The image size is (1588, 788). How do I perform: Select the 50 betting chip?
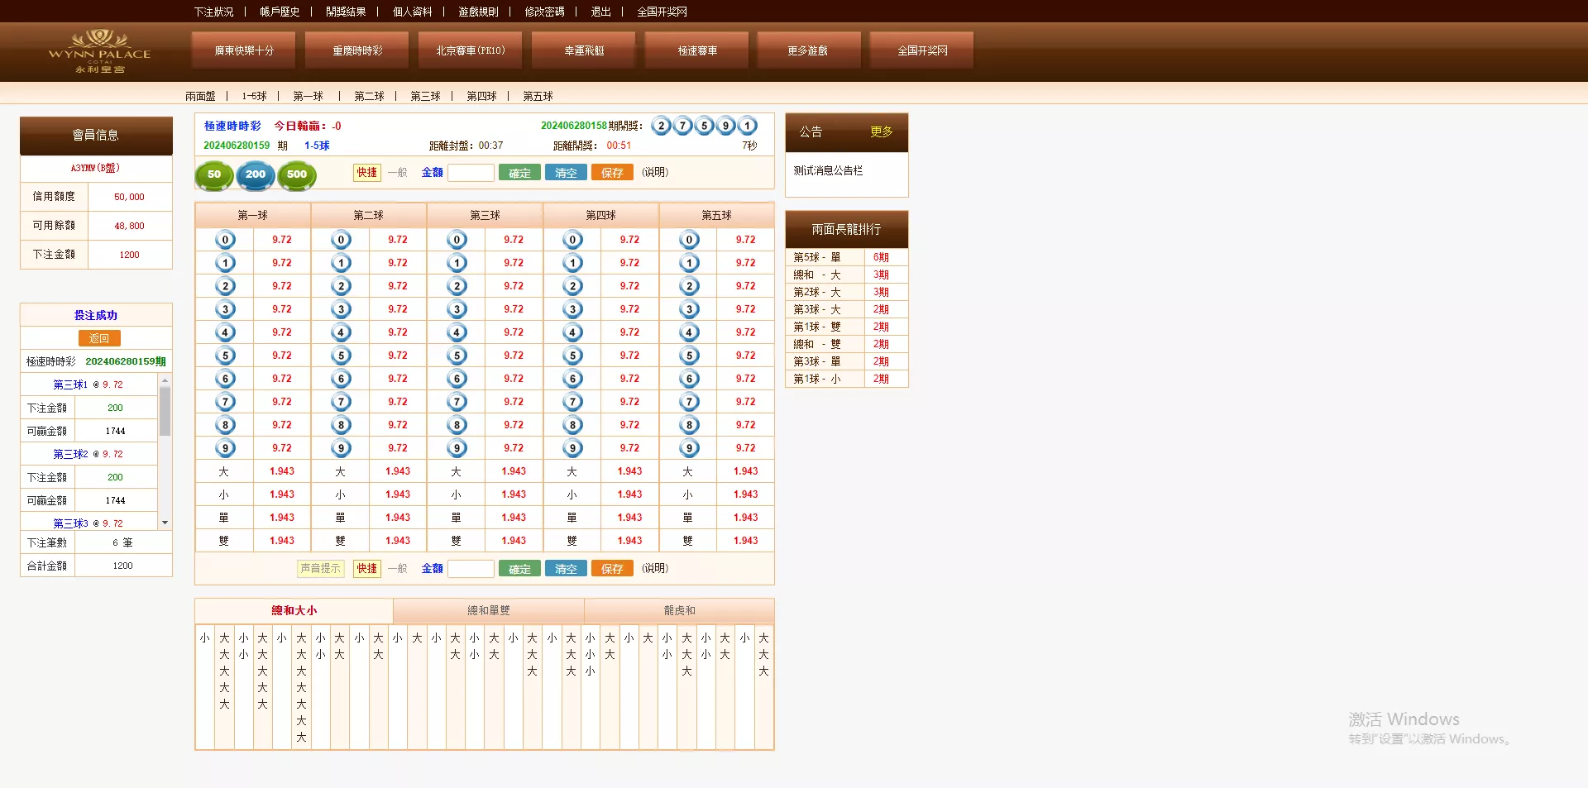click(x=213, y=175)
